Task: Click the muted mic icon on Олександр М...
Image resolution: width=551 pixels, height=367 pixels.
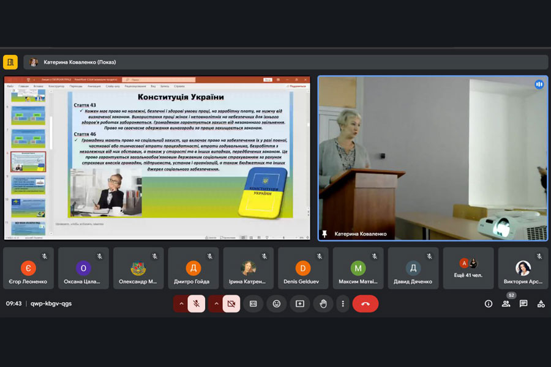Action: coord(155,256)
